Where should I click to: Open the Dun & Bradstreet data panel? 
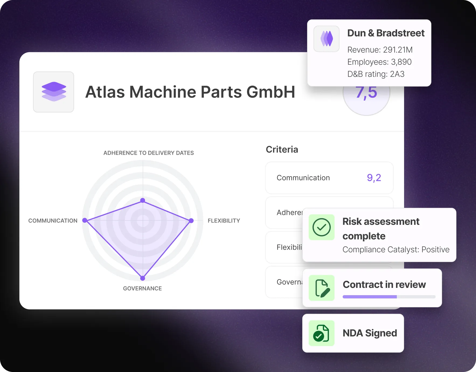[369, 53]
